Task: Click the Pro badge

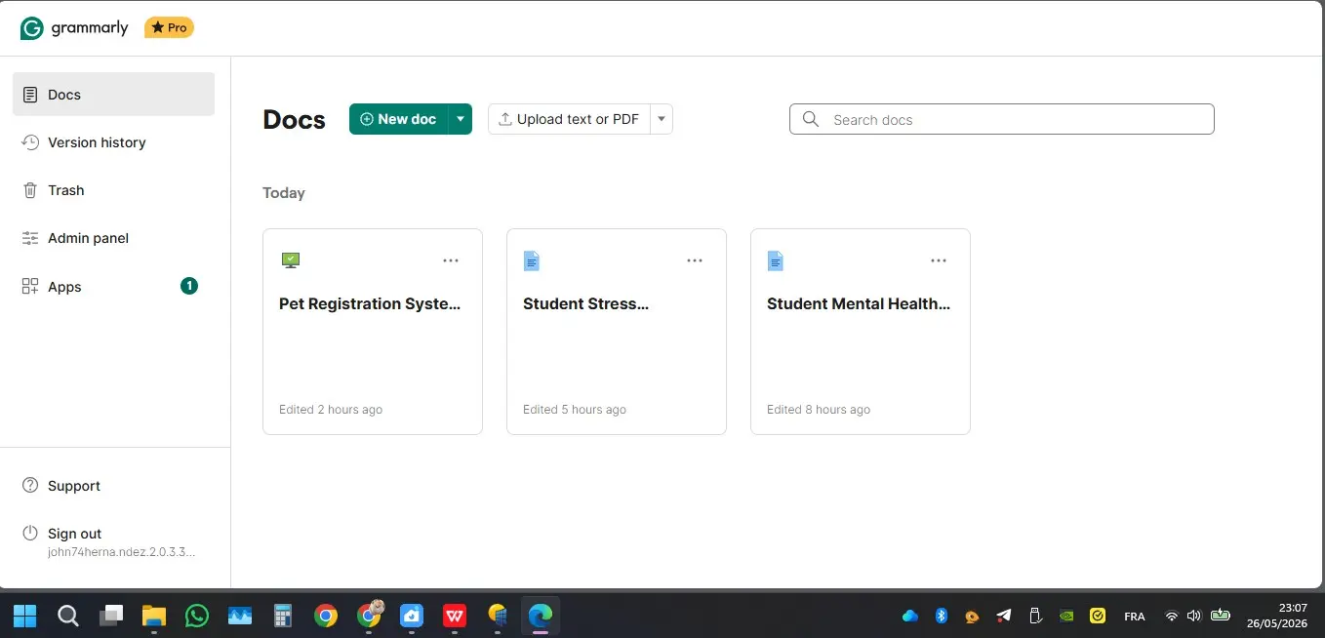Action: pos(169,28)
